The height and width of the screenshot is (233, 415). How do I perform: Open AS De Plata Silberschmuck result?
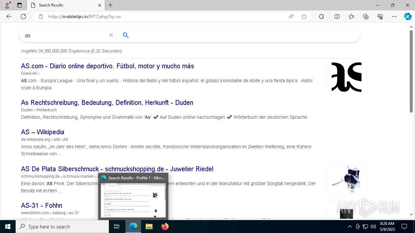point(117,169)
